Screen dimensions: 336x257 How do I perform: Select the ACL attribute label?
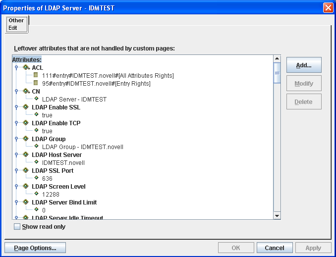38,68
